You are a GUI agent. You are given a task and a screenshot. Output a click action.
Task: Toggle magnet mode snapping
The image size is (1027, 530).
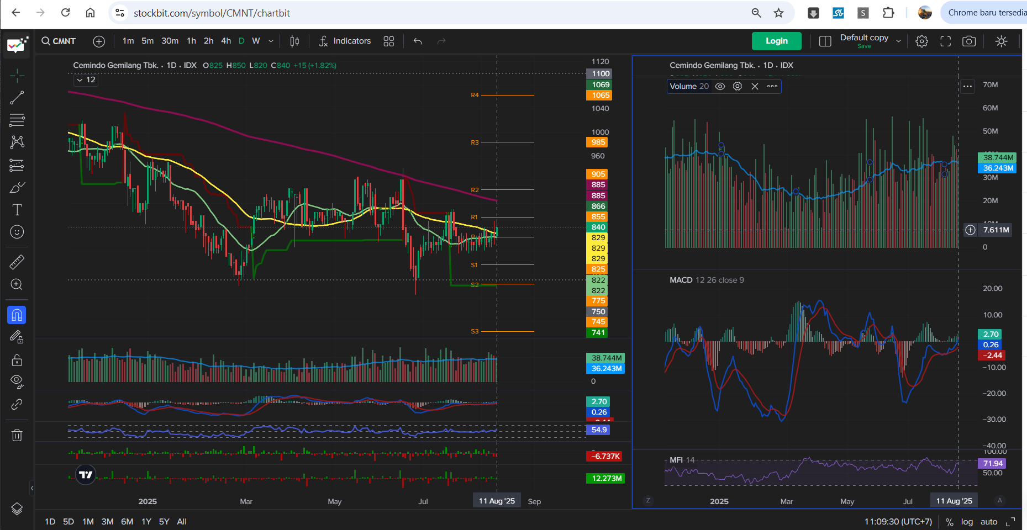click(17, 315)
